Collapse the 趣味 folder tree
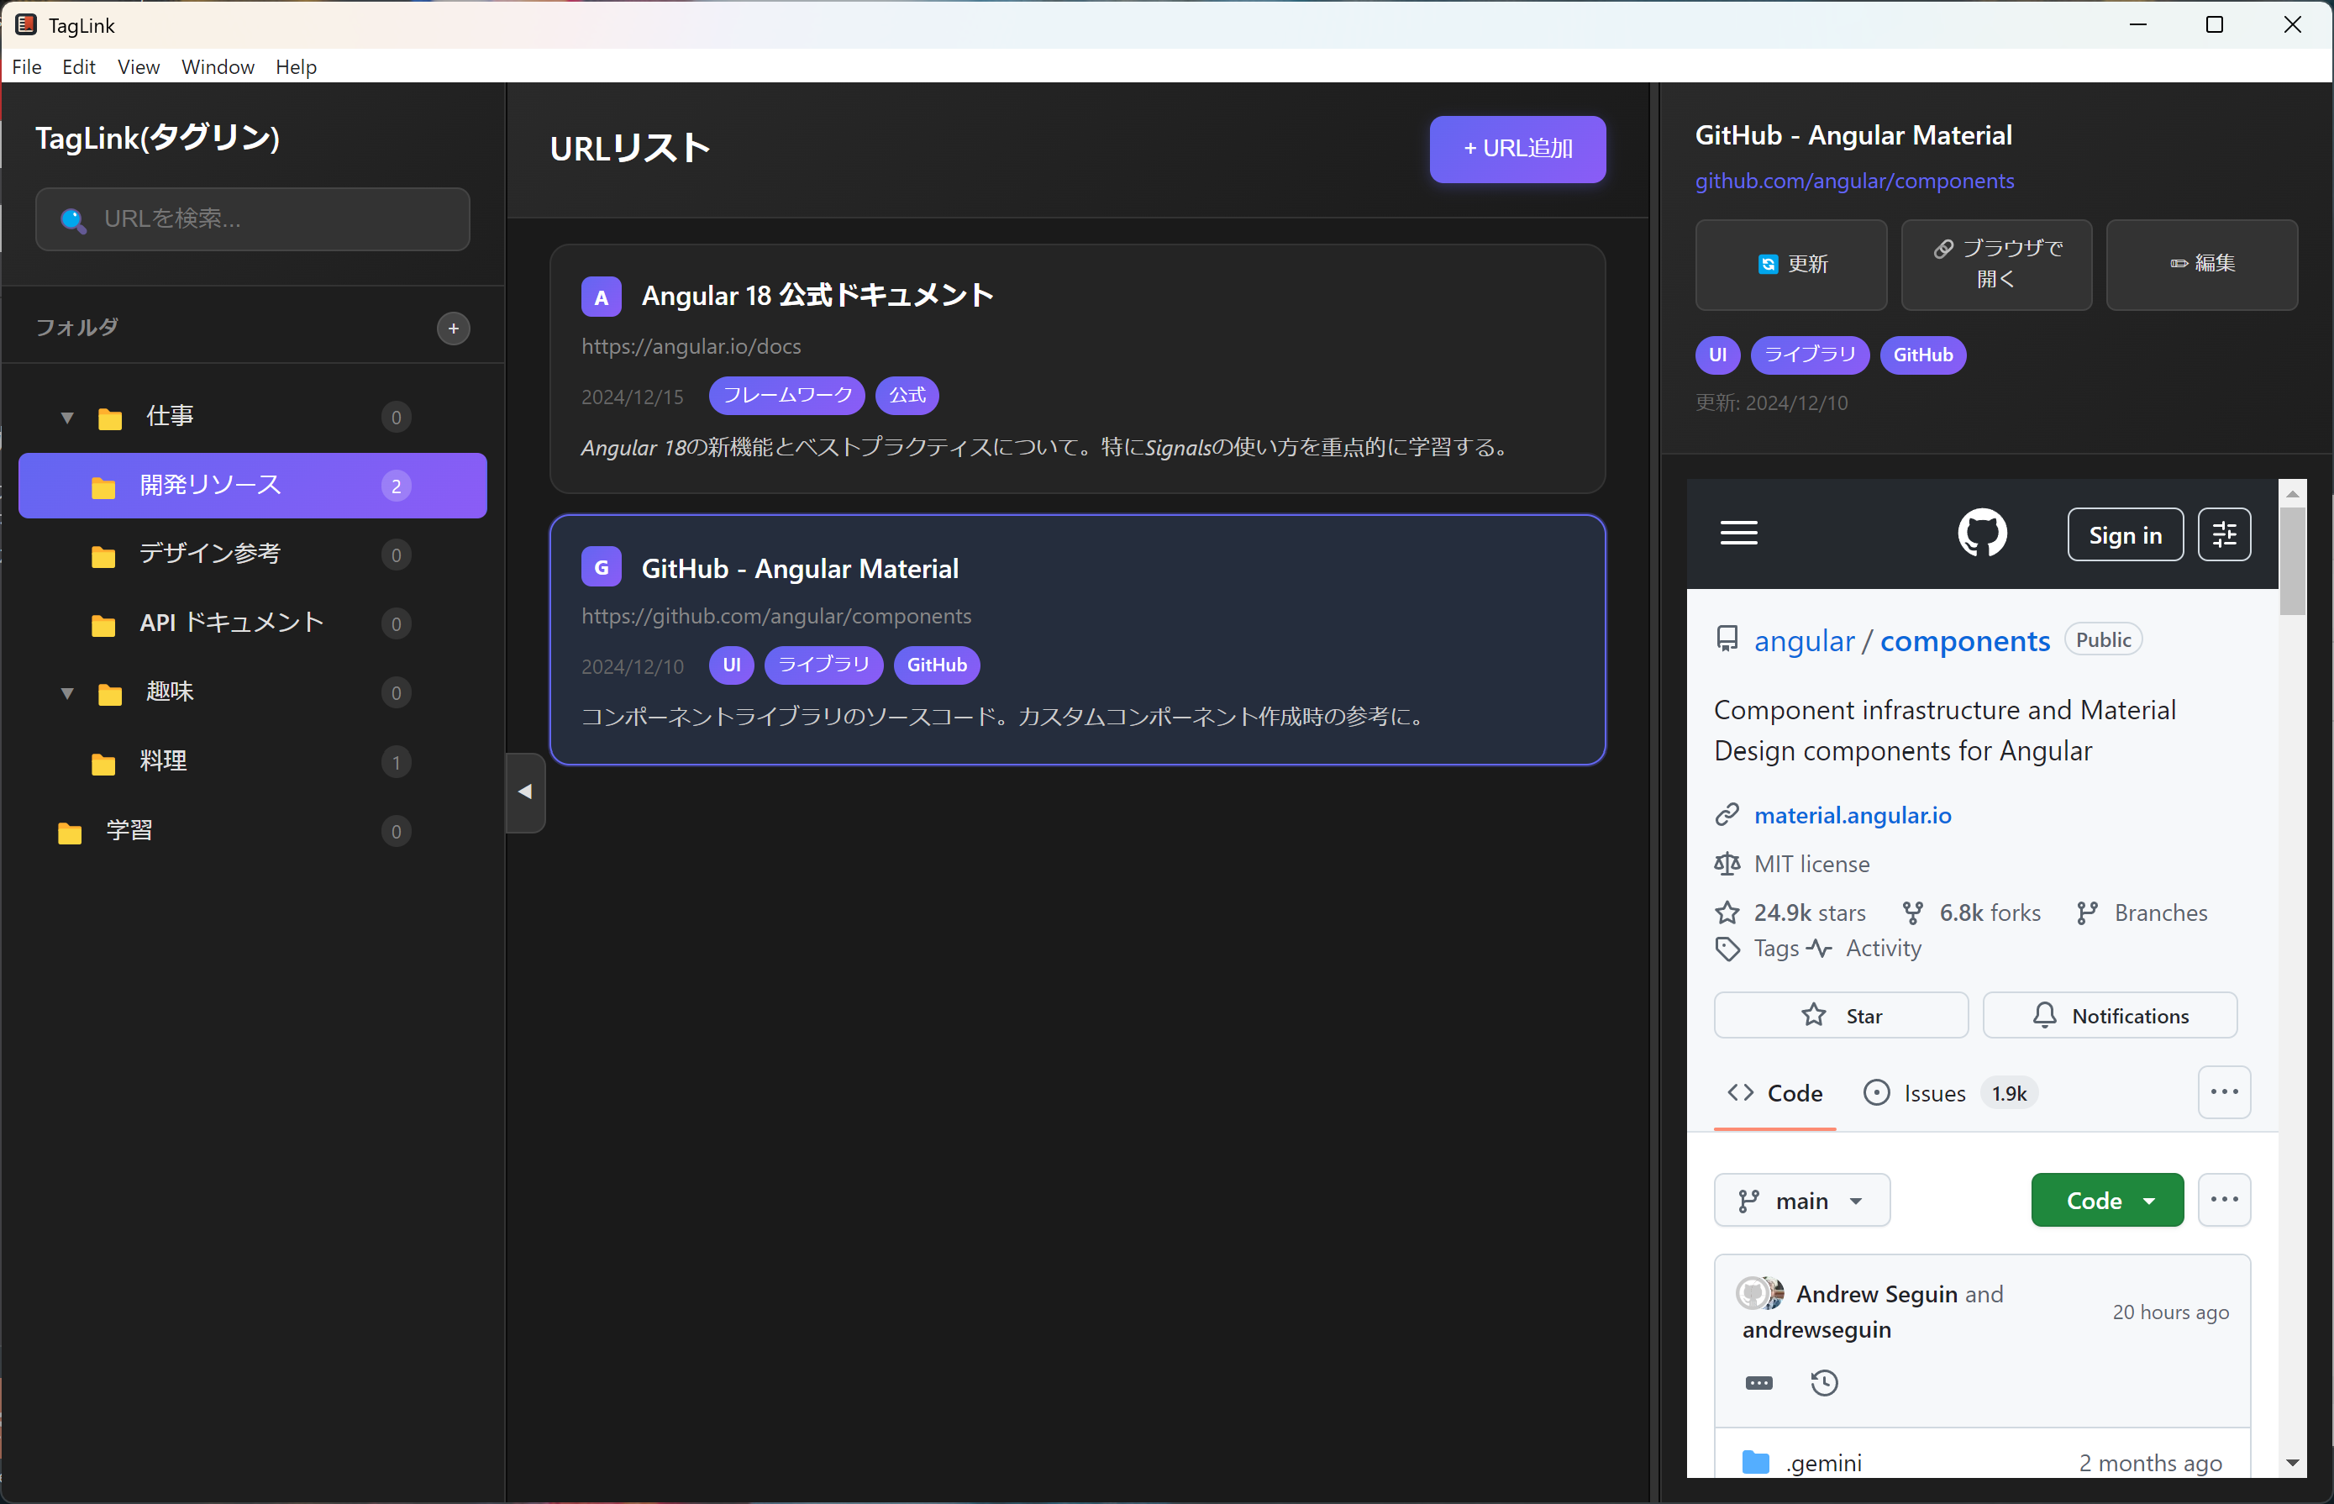Screen dimensions: 2334x1504 click(x=66, y=693)
